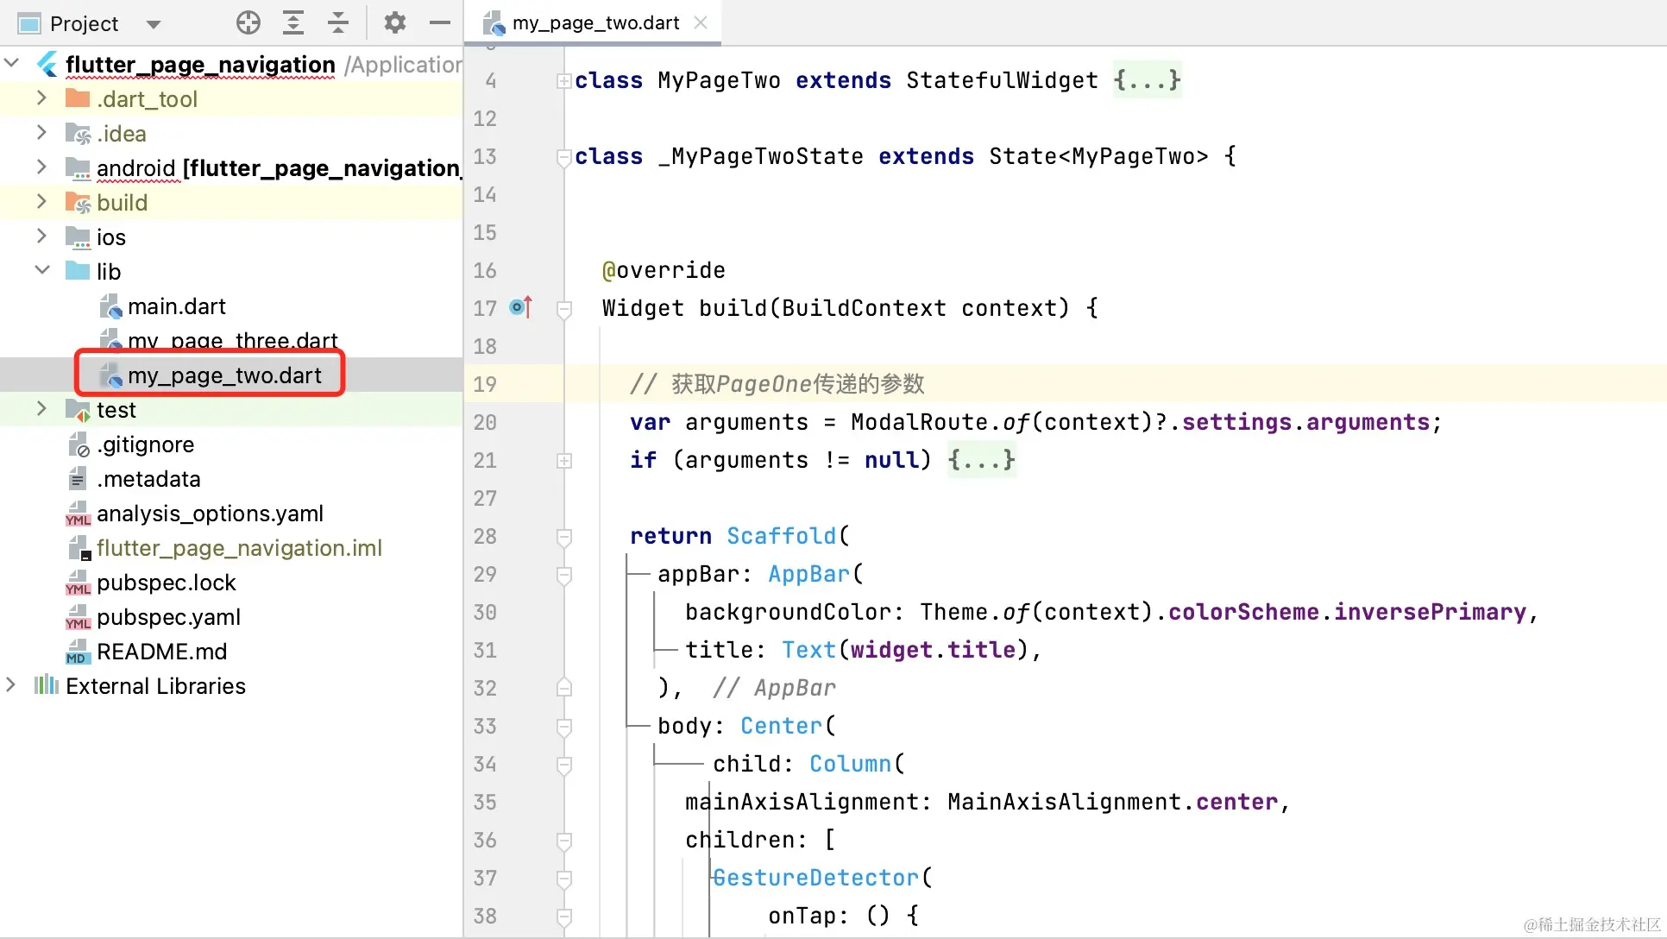Expand External Libraries node

tap(10, 685)
